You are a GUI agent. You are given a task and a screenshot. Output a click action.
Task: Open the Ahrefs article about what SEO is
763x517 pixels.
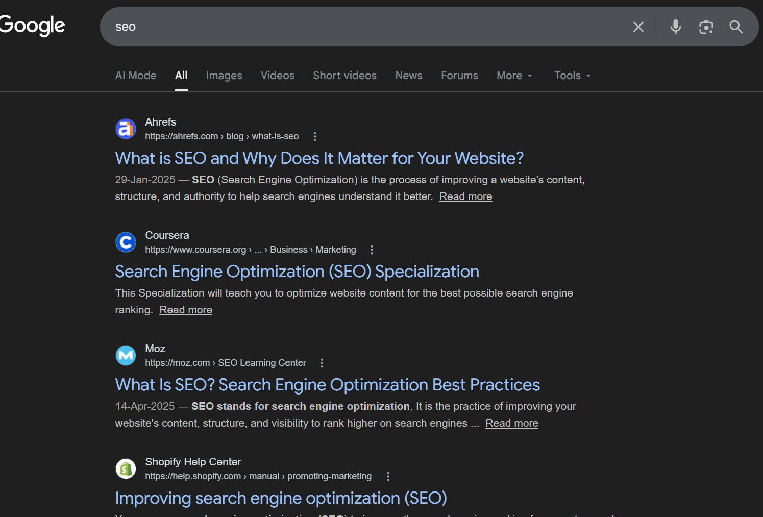(x=319, y=158)
